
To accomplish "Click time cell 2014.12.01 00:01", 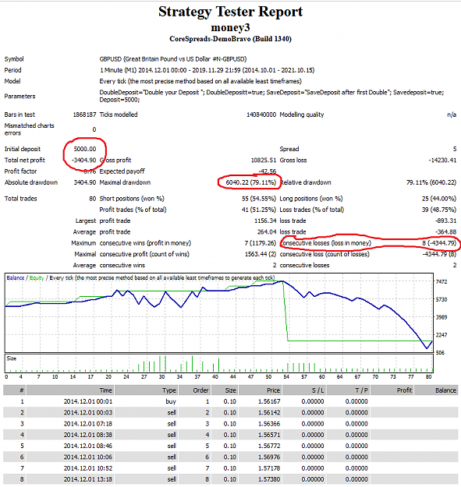I will click(88, 401).
